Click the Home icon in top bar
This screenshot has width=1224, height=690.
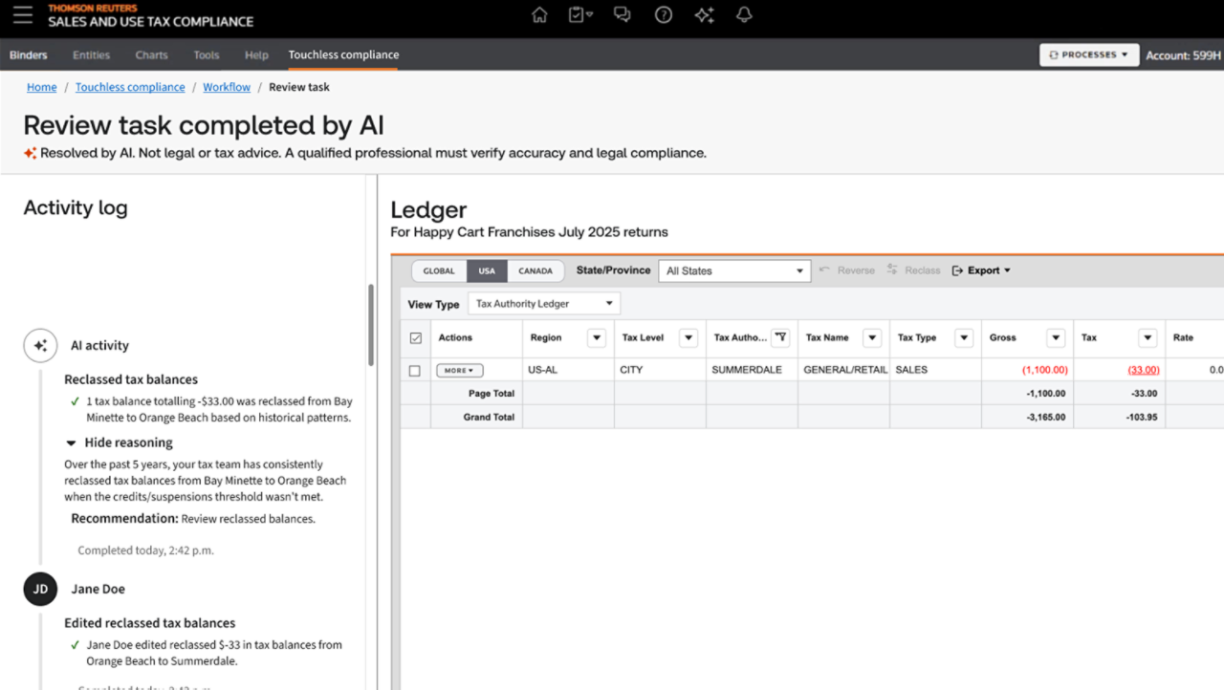(x=539, y=15)
